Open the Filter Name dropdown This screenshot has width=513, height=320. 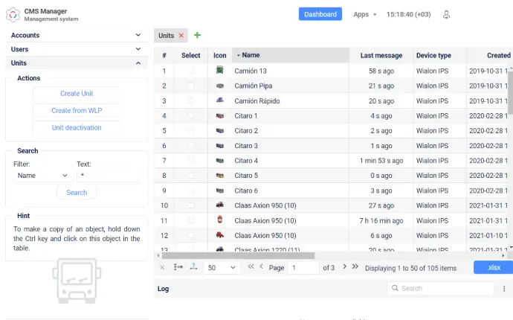(42, 176)
